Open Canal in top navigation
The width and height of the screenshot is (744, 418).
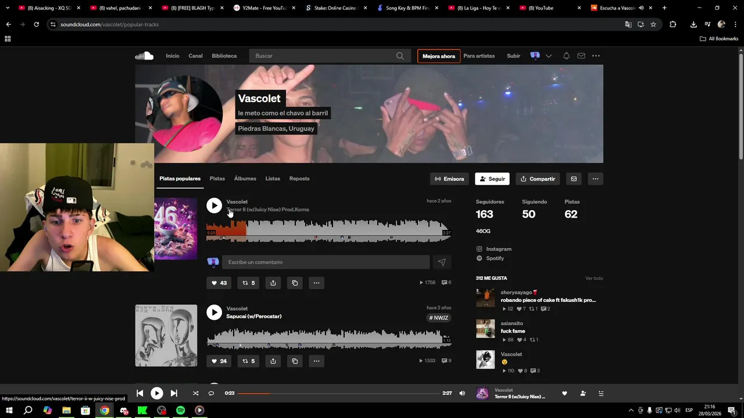coord(195,56)
